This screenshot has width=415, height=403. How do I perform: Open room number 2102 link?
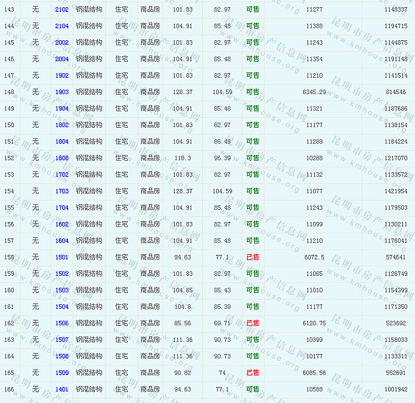pos(61,10)
